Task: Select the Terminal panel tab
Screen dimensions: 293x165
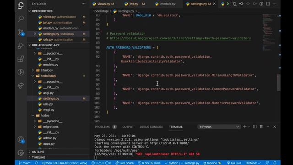Action: [176, 127]
